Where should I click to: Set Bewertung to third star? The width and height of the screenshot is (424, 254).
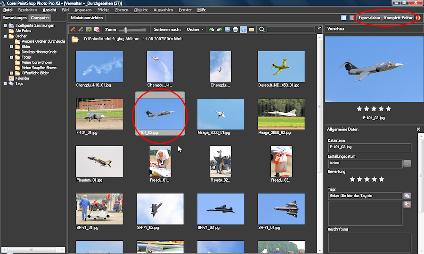coord(367,179)
